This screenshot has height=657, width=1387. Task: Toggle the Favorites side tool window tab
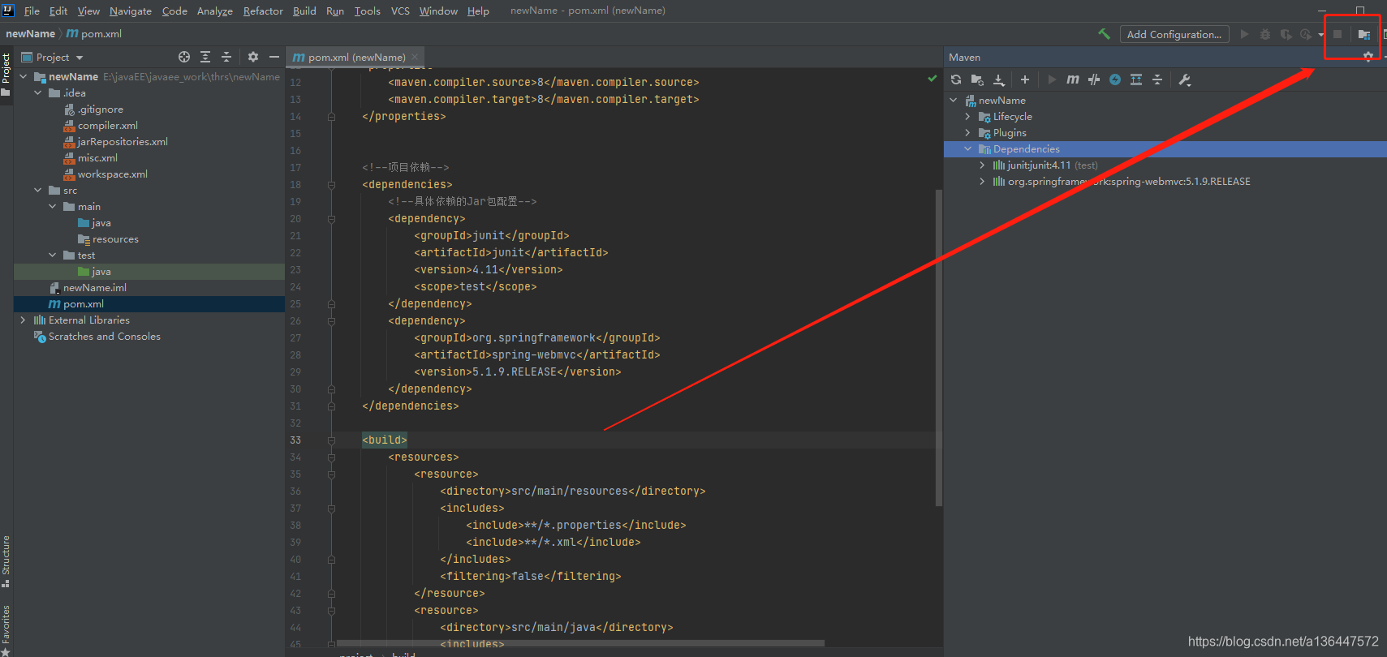[x=6, y=629]
